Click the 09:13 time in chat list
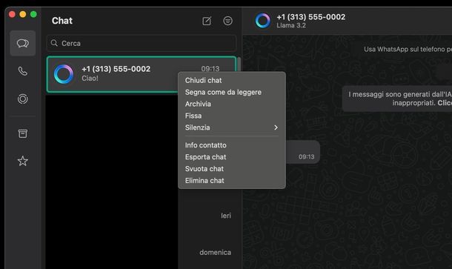This screenshot has width=452, height=269. (x=210, y=69)
